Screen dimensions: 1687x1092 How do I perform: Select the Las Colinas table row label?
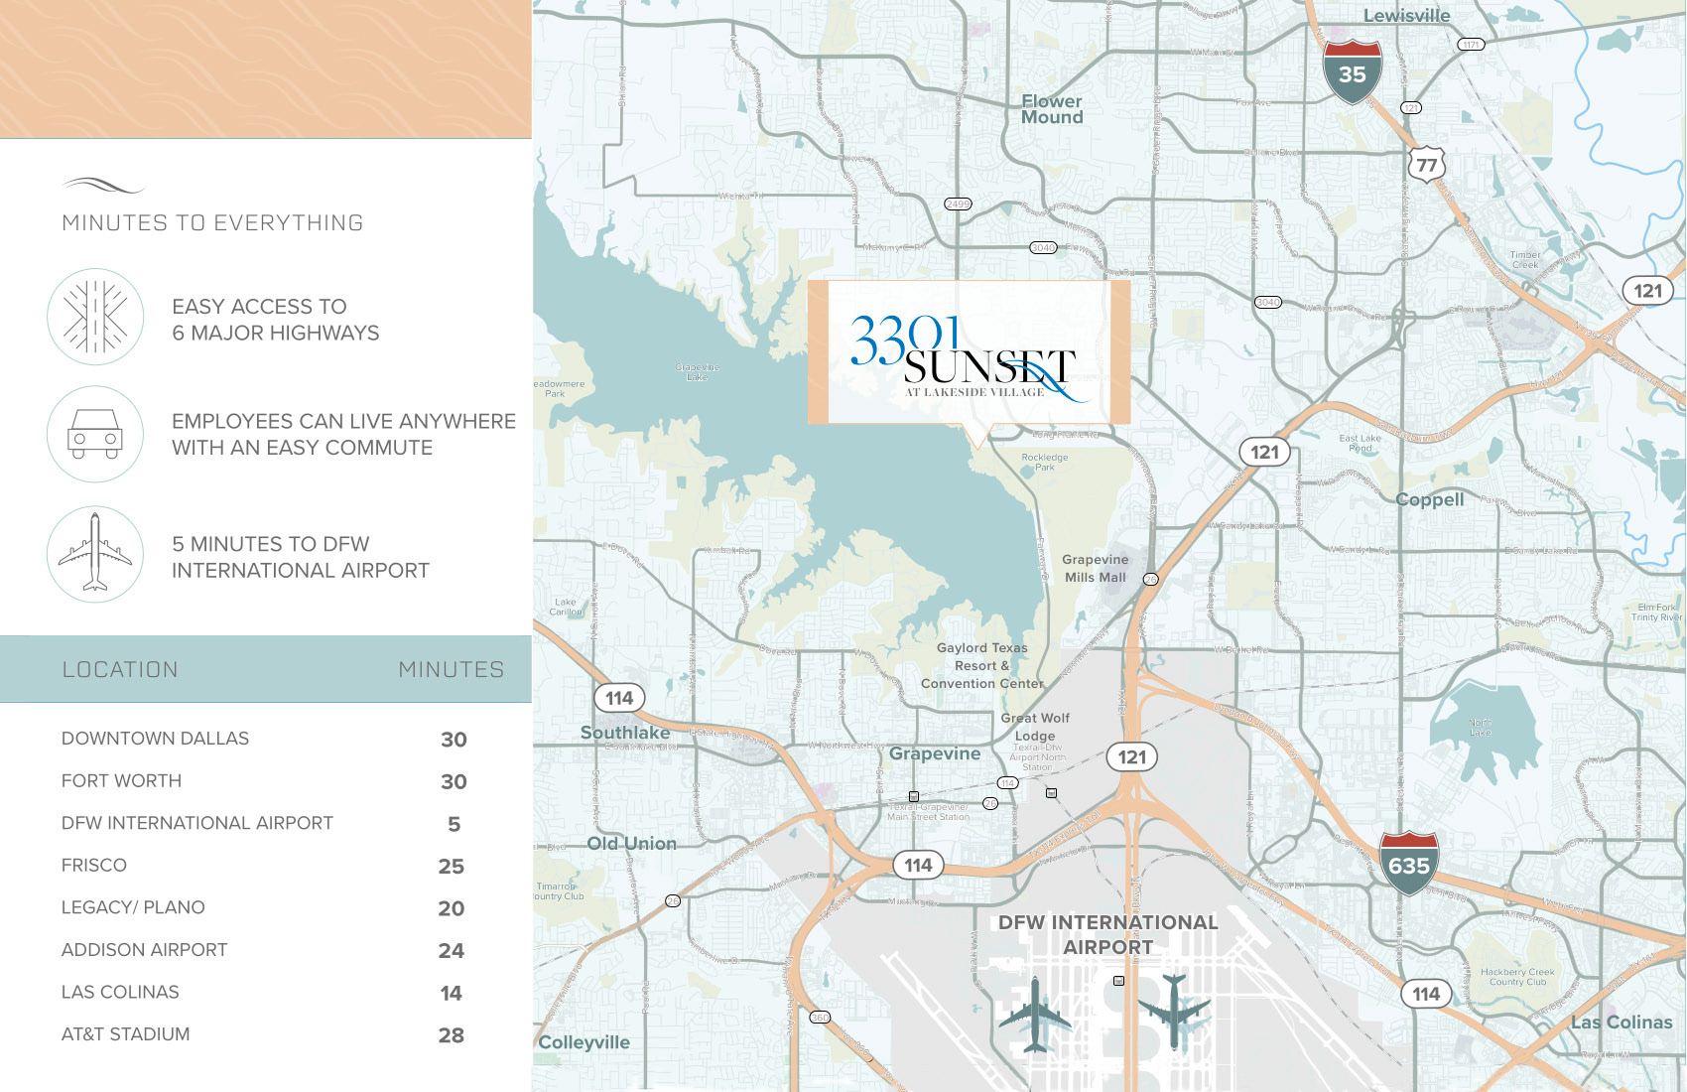point(120,993)
